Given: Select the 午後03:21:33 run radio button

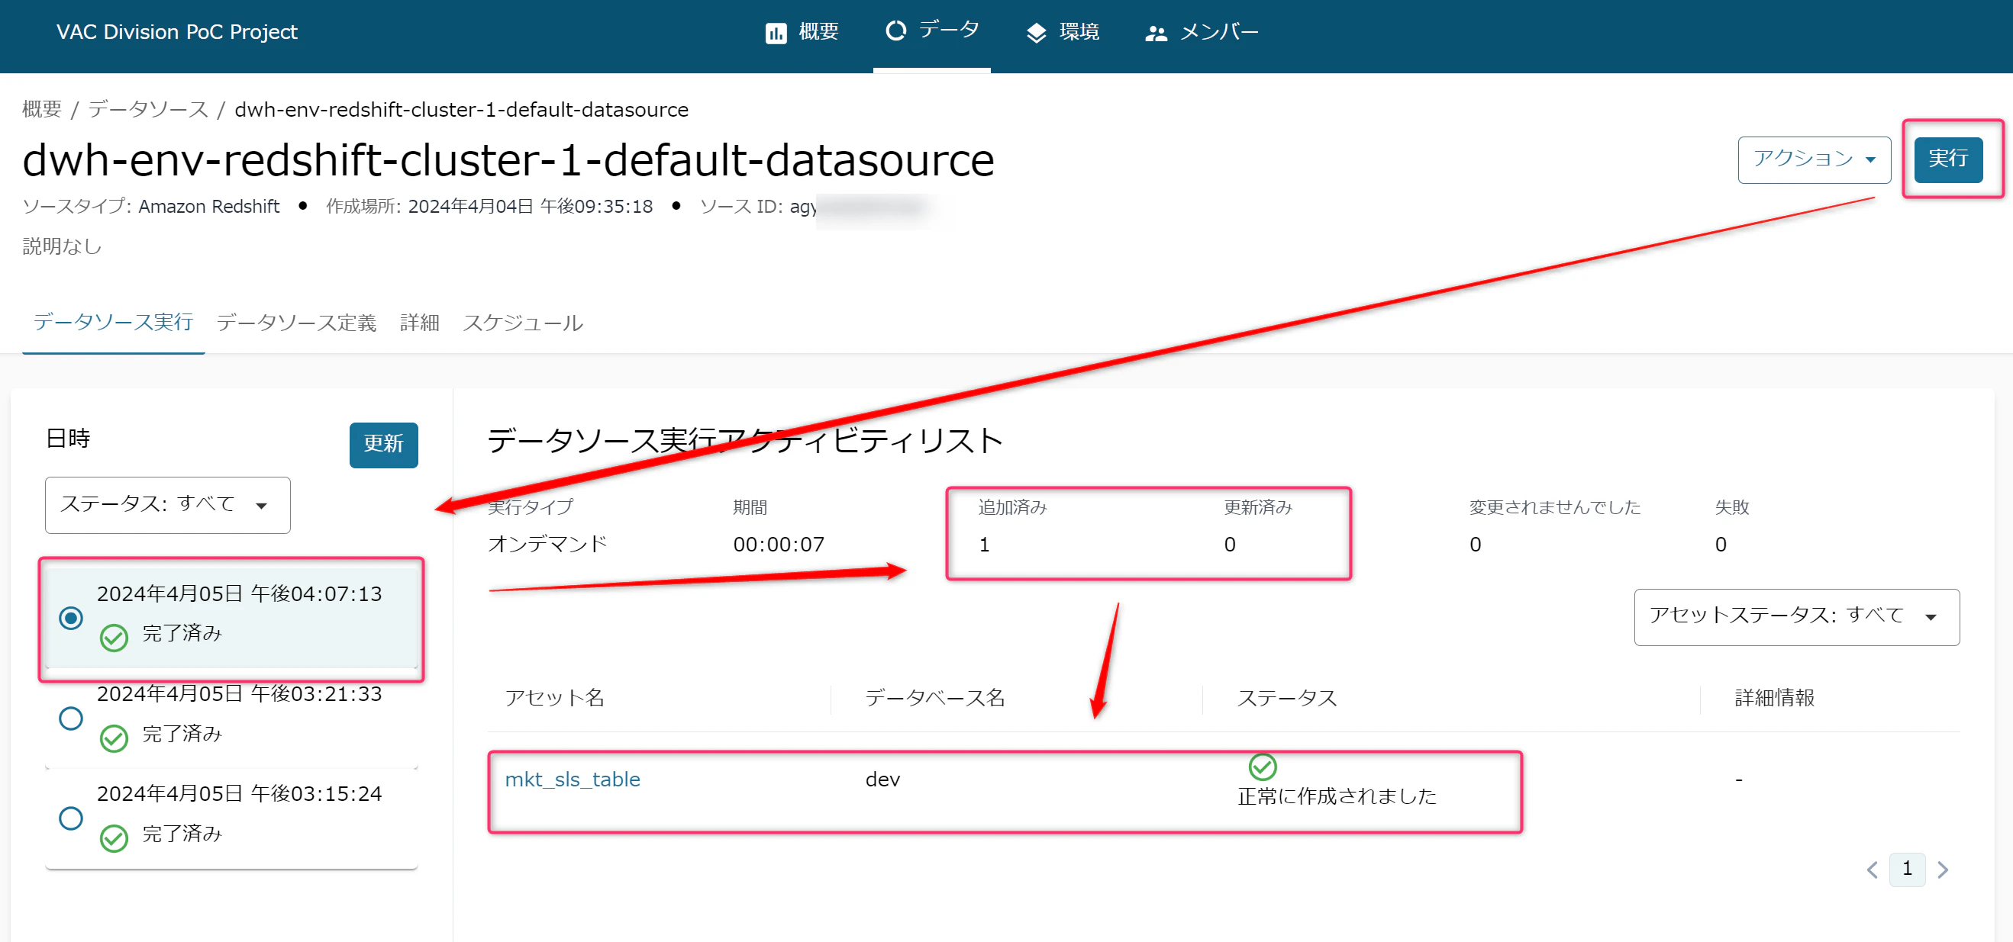Looking at the screenshot, I should pos(71,718).
